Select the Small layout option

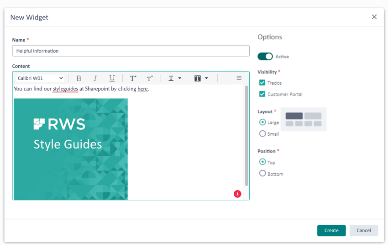click(x=262, y=134)
